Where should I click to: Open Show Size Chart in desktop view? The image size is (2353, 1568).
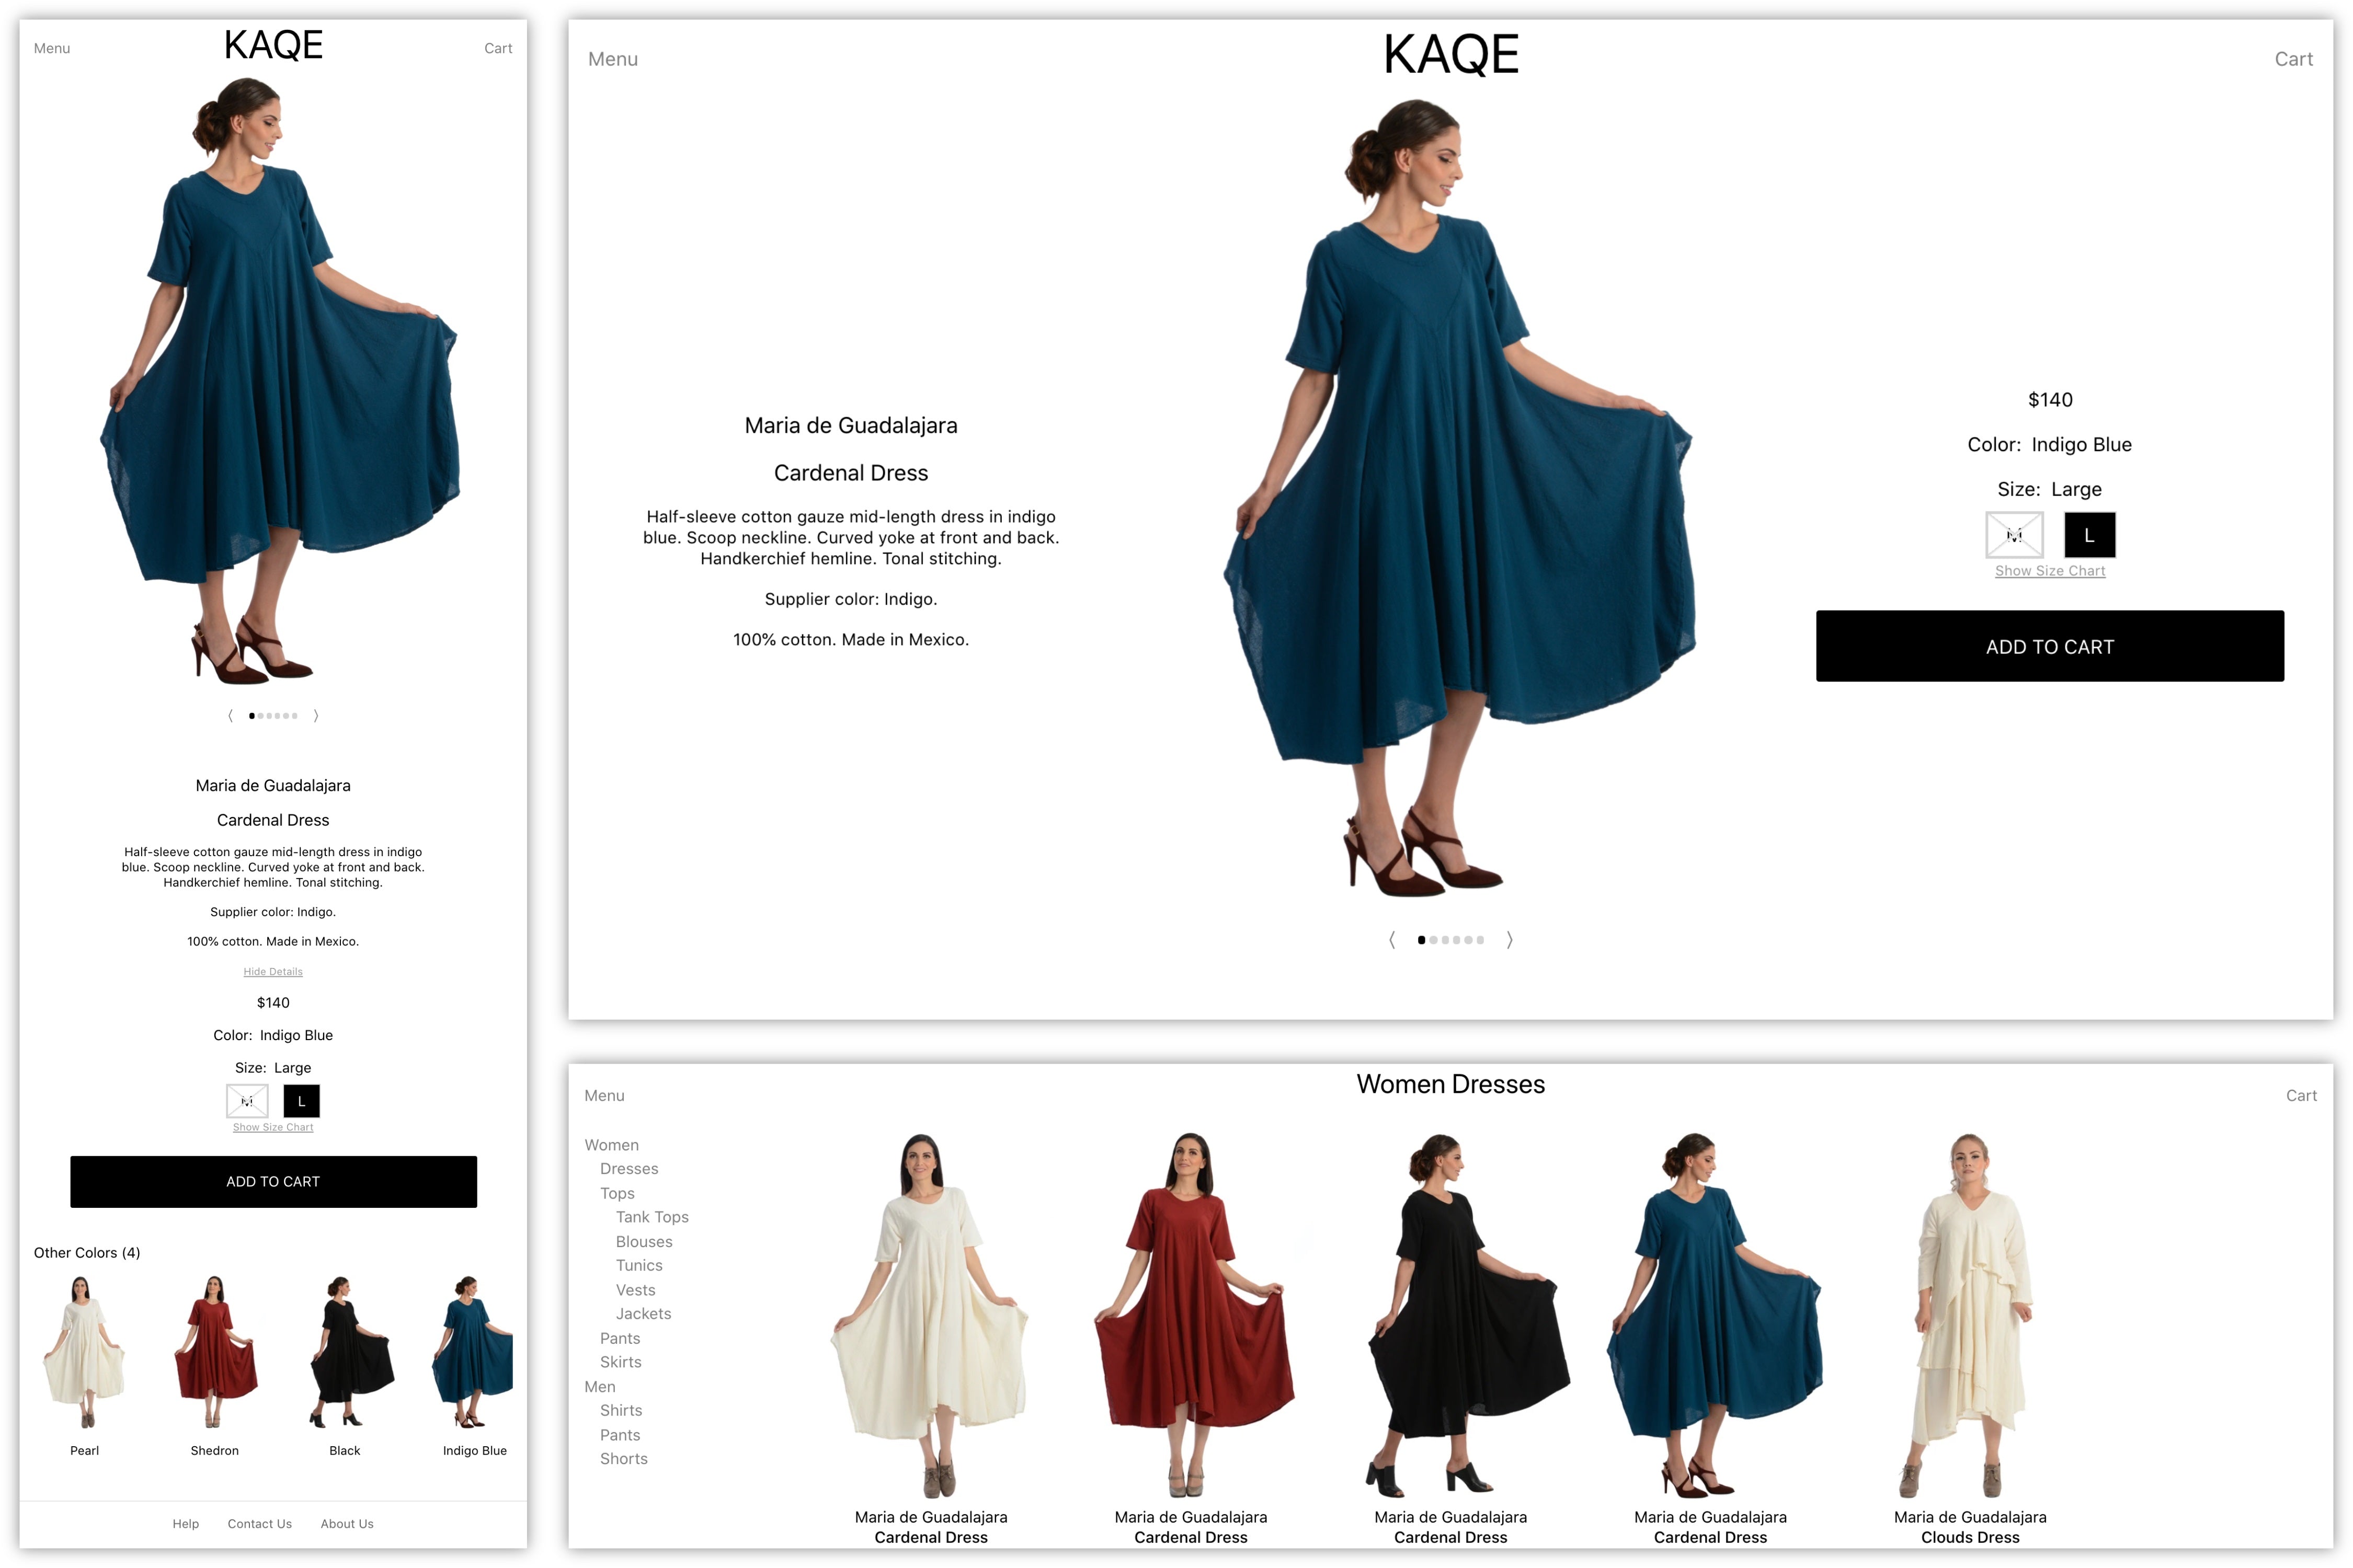(2050, 571)
